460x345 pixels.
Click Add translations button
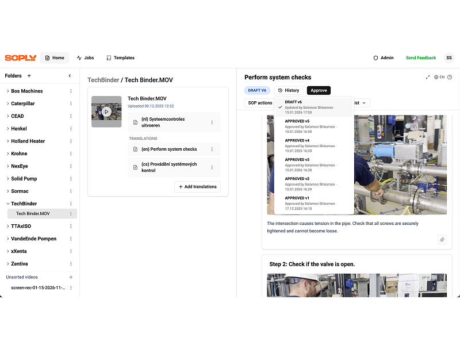197,187
